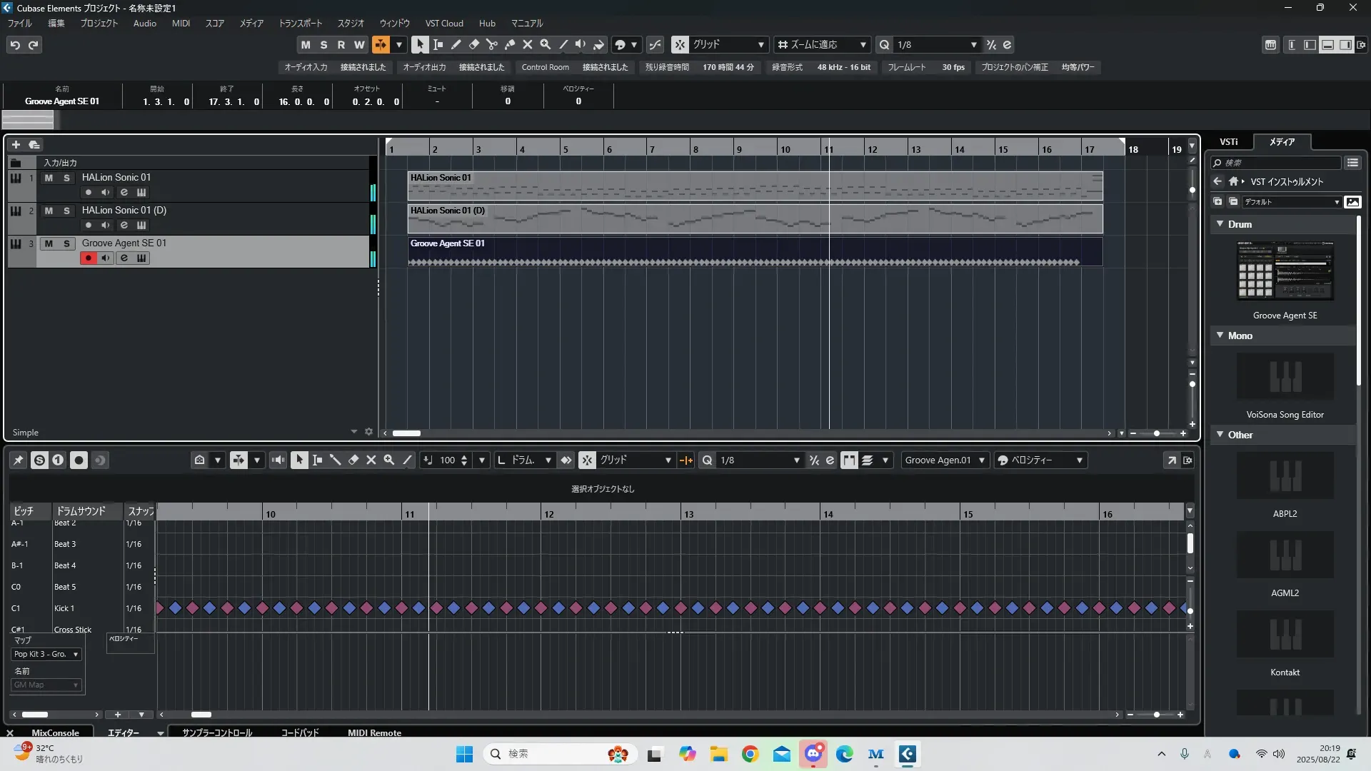The height and width of the screenshot is (771, 1371).
Task: Select the Eraser tool in main toolbar
Action: coord(473,44)
